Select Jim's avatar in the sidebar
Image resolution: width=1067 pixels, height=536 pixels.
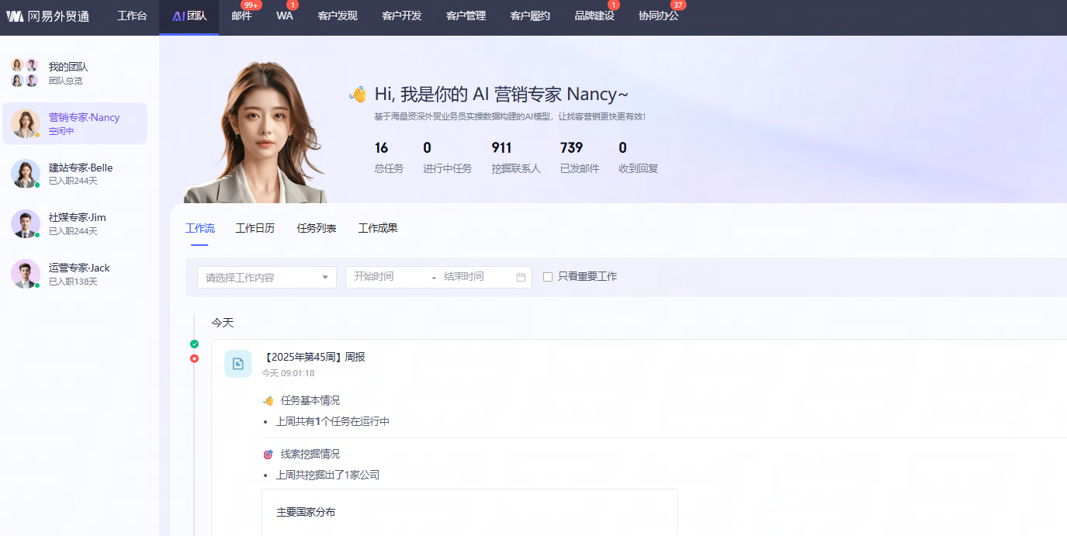tap(25, 223)
